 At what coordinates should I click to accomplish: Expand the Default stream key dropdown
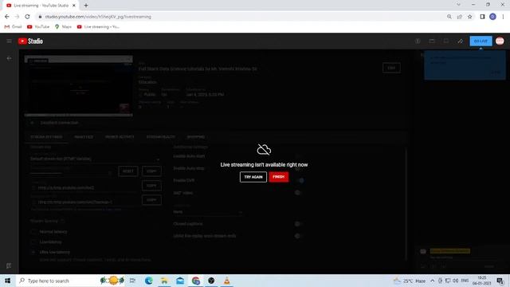[x=95, y=159]
